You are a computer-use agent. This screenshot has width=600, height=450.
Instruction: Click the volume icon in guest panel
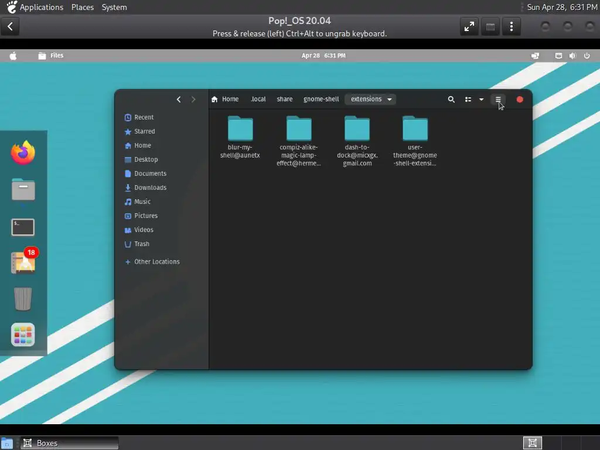pyautogui.click(x=572, y=56)
